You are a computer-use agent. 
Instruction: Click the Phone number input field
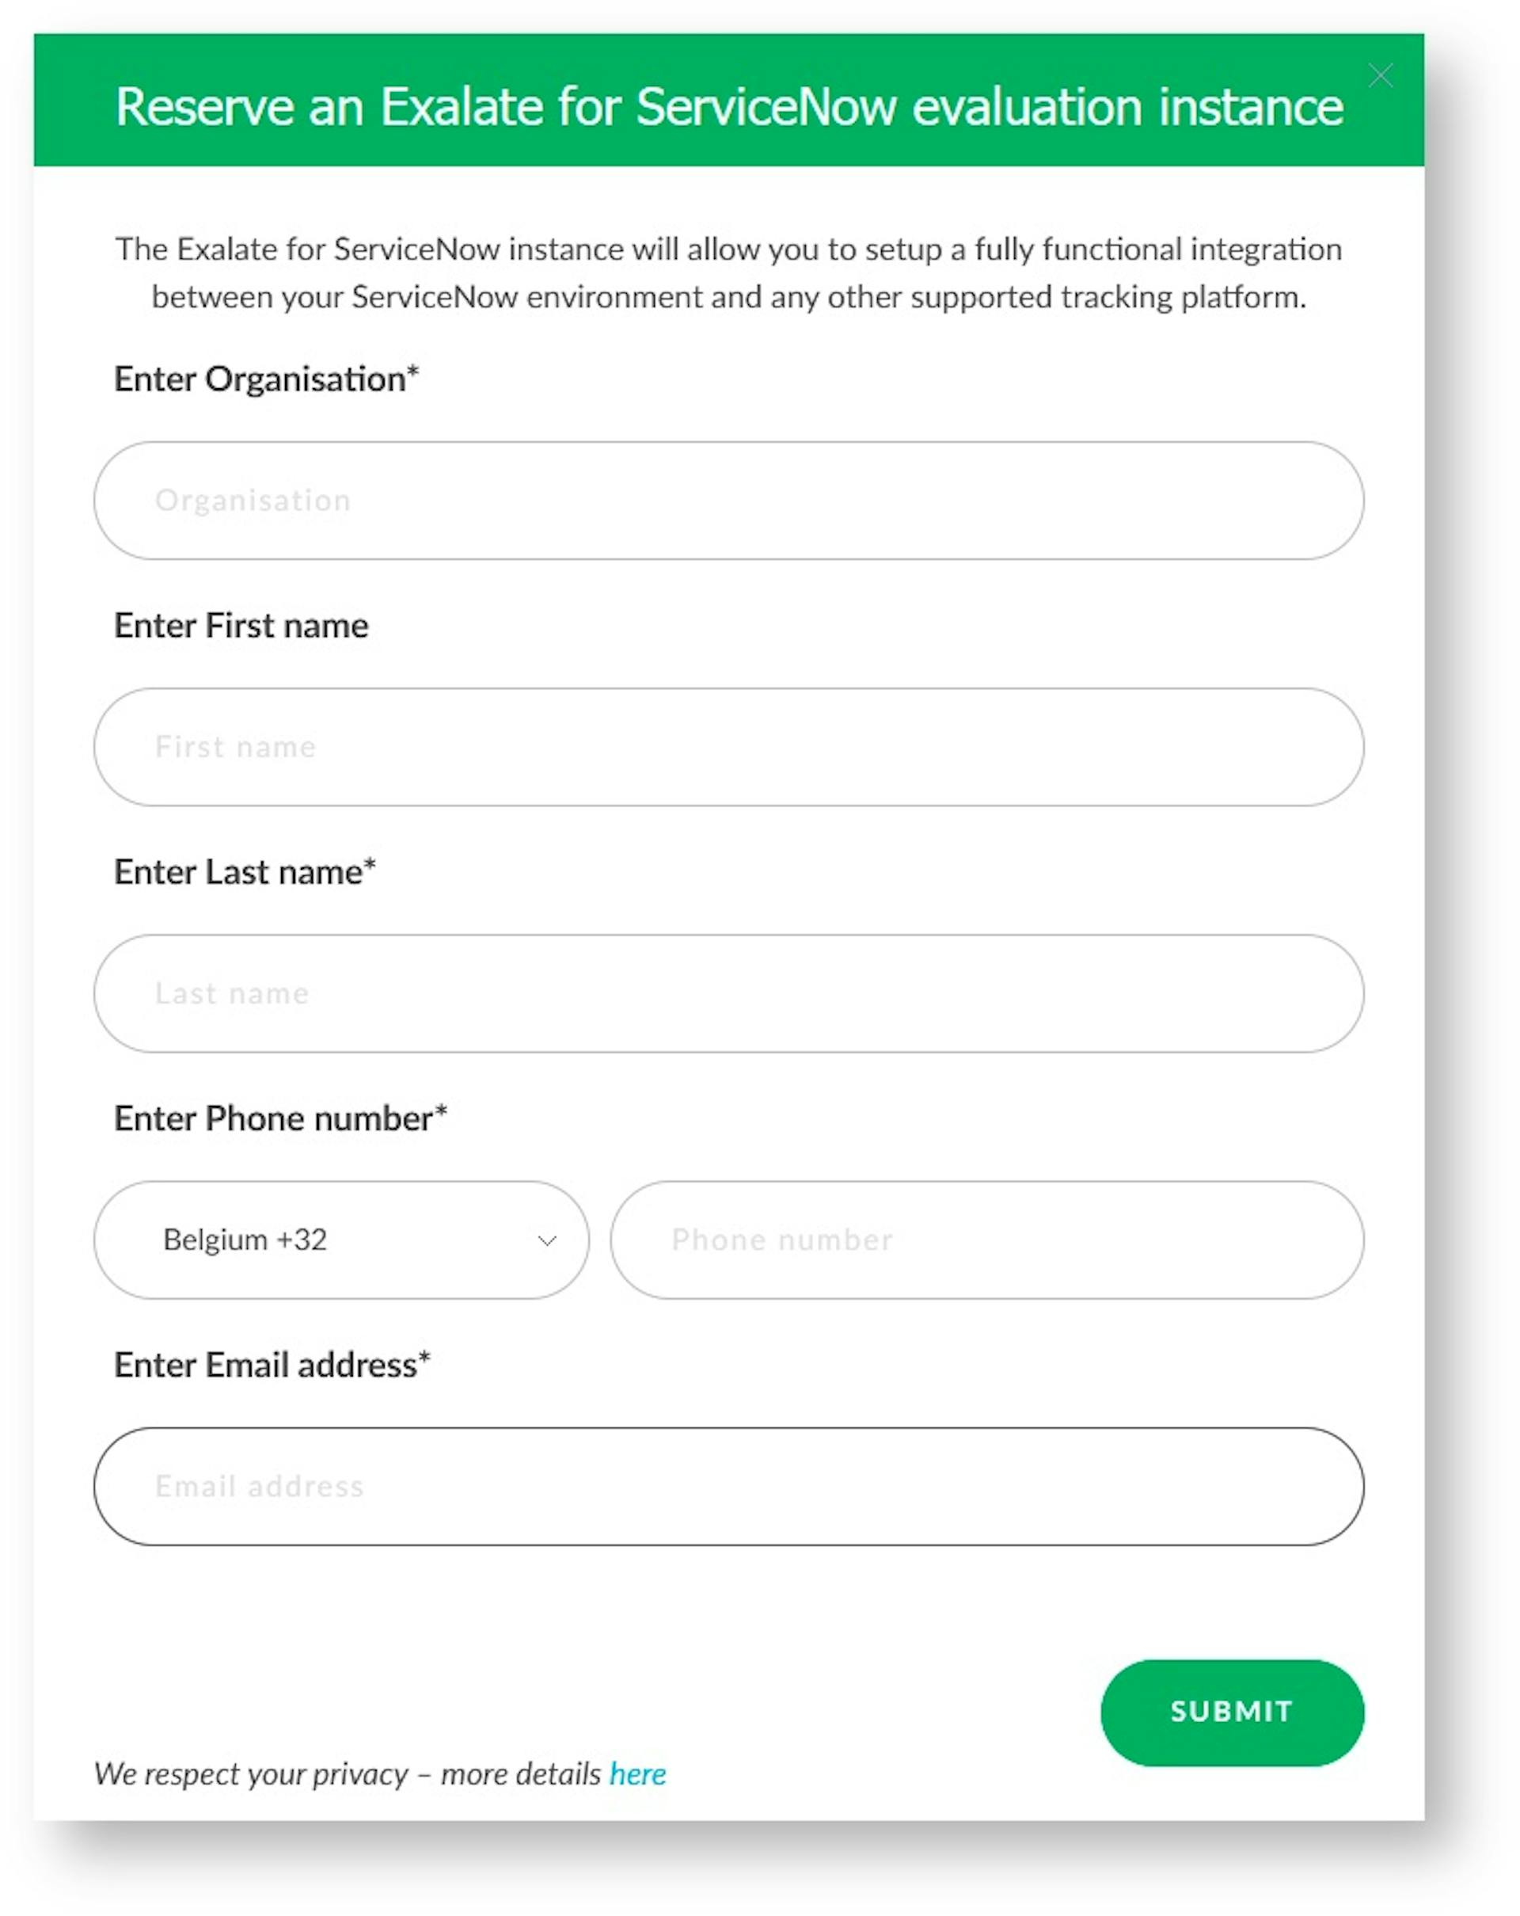[986, 1240]
